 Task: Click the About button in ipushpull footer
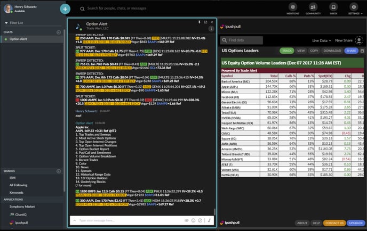pos(302,223)
